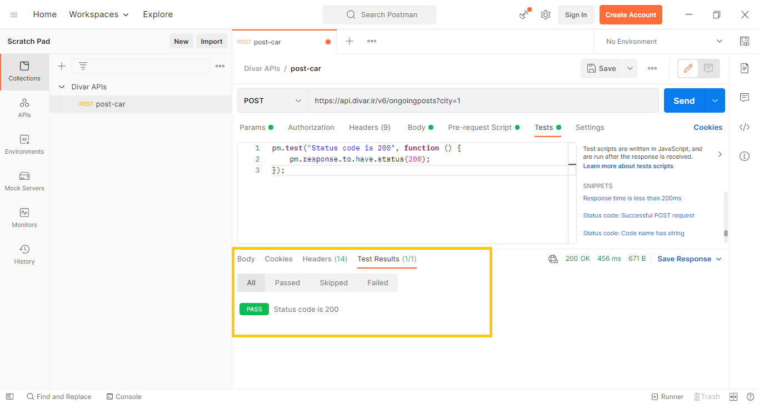The width and height of the screenshot is (759, 404).
Task: Switch to edit mode pencil icon
Action: tap(688, 68)
